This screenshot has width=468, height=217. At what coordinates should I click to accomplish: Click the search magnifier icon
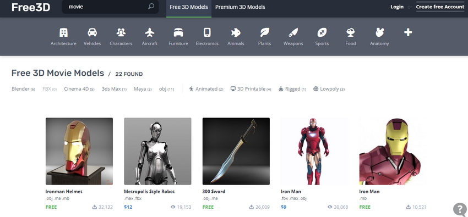point(151,6)
